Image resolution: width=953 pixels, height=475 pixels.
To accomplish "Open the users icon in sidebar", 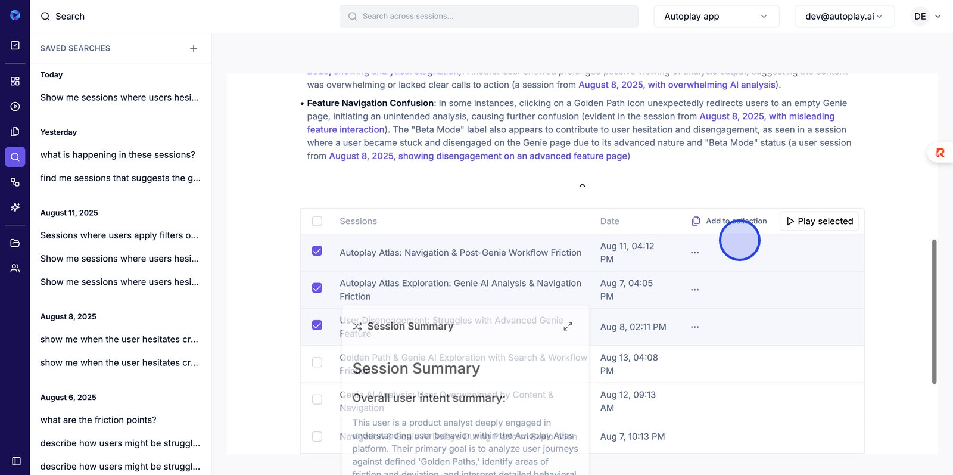I will click(15, 269).
